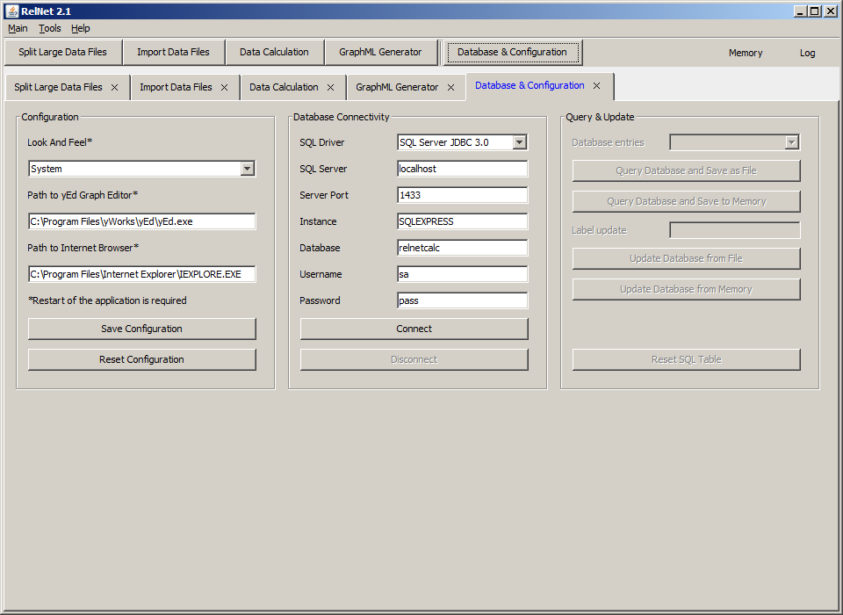This screenshot has width=843, height=615.
Task: Click the Internet Browser path field
Action: tap(142, 274)
